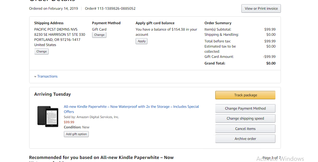Click the Page 1 of 7 indicator
Image resolution: width=318 pixels, height=162 pixels.
click(x=271, y=158)
